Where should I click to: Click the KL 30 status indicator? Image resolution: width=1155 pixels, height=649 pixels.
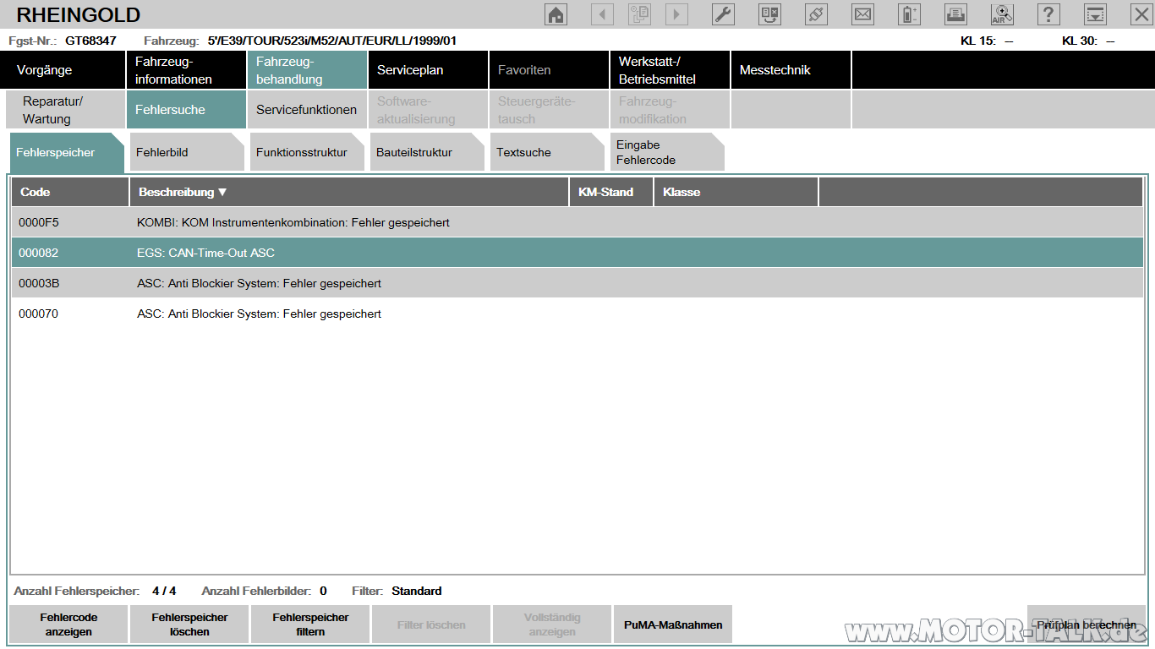[1088, 41]
